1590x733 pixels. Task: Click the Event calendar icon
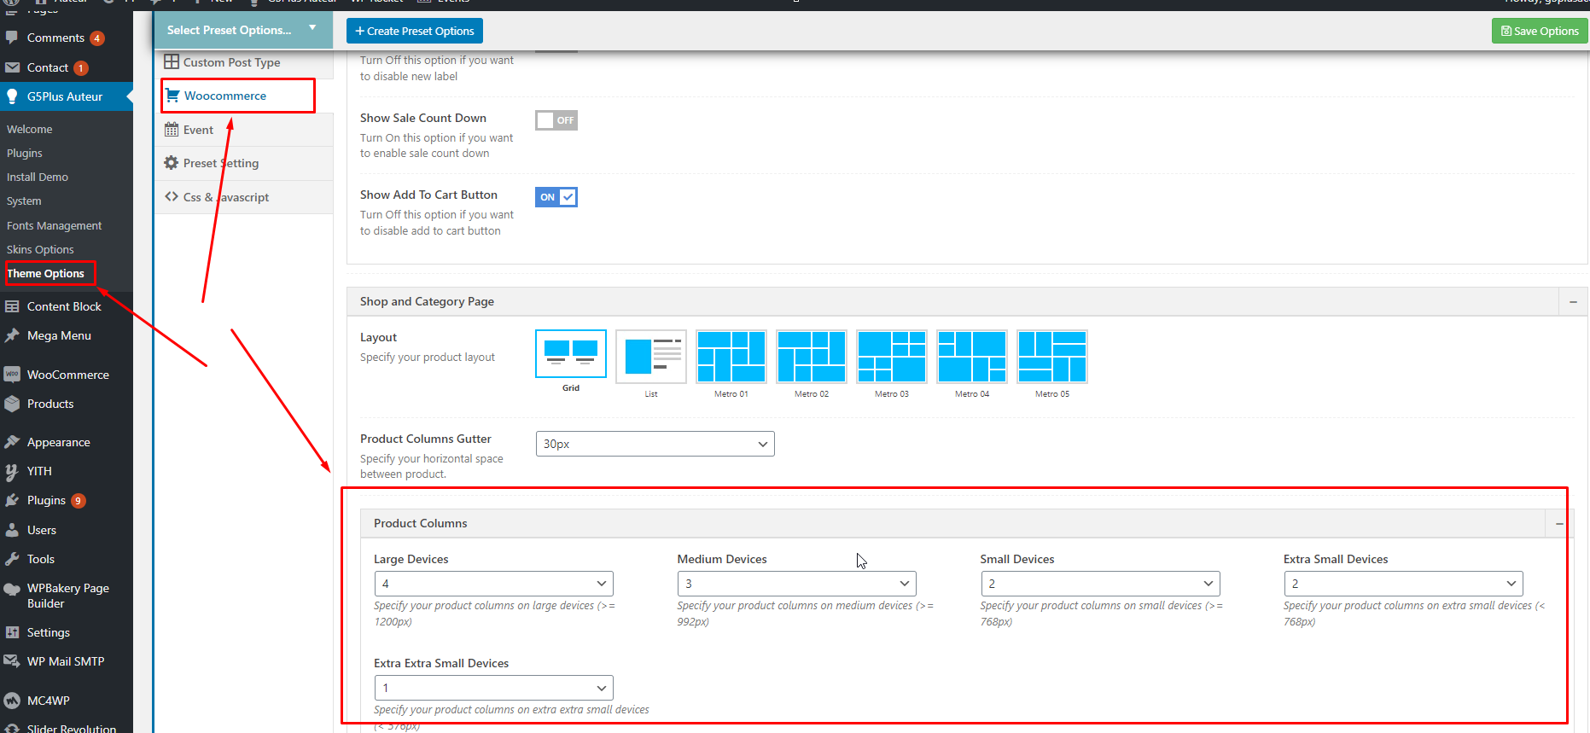tap(172, 130)
